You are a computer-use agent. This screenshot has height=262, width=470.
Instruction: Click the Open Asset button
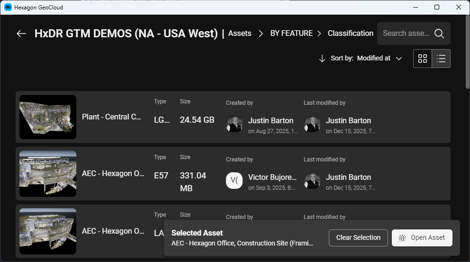tap(422, 238)
